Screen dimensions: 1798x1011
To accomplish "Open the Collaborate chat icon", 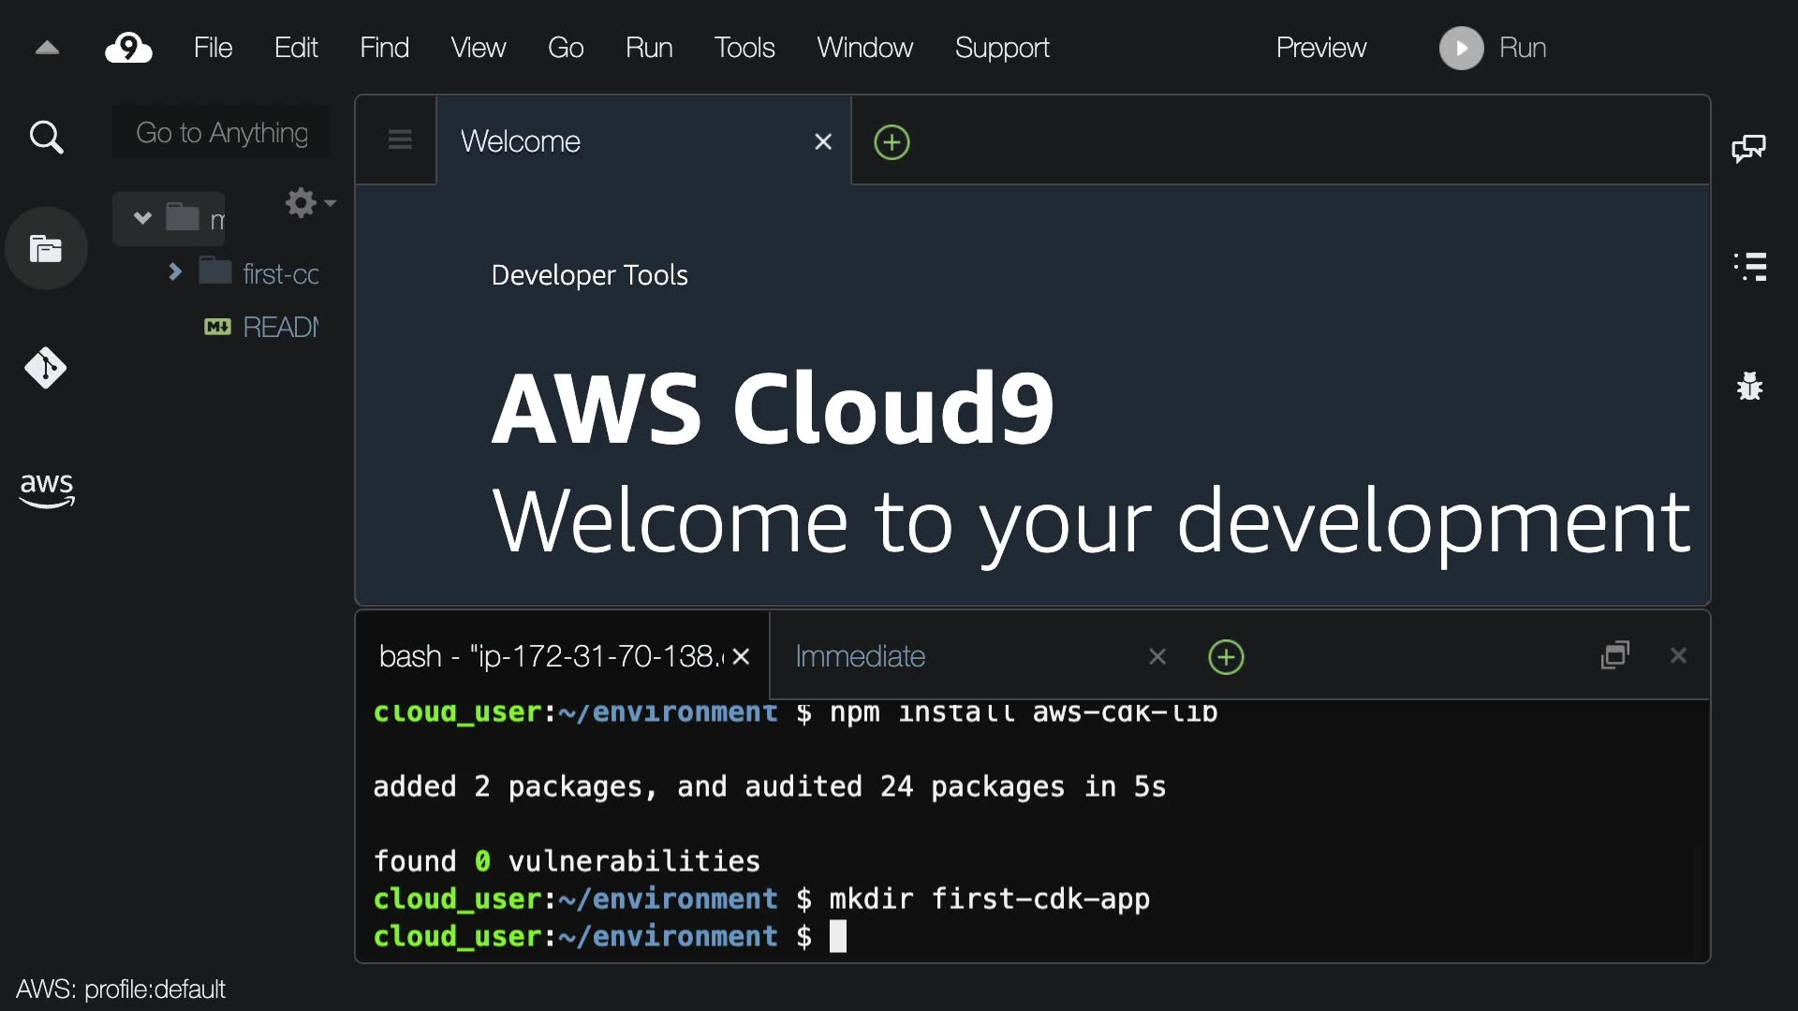I will pyautogui.click(x=1748, y=148).
